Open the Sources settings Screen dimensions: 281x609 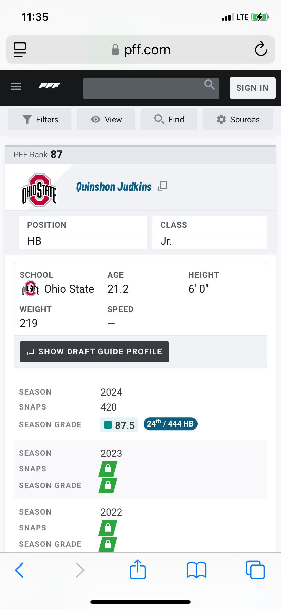[238, 120]
